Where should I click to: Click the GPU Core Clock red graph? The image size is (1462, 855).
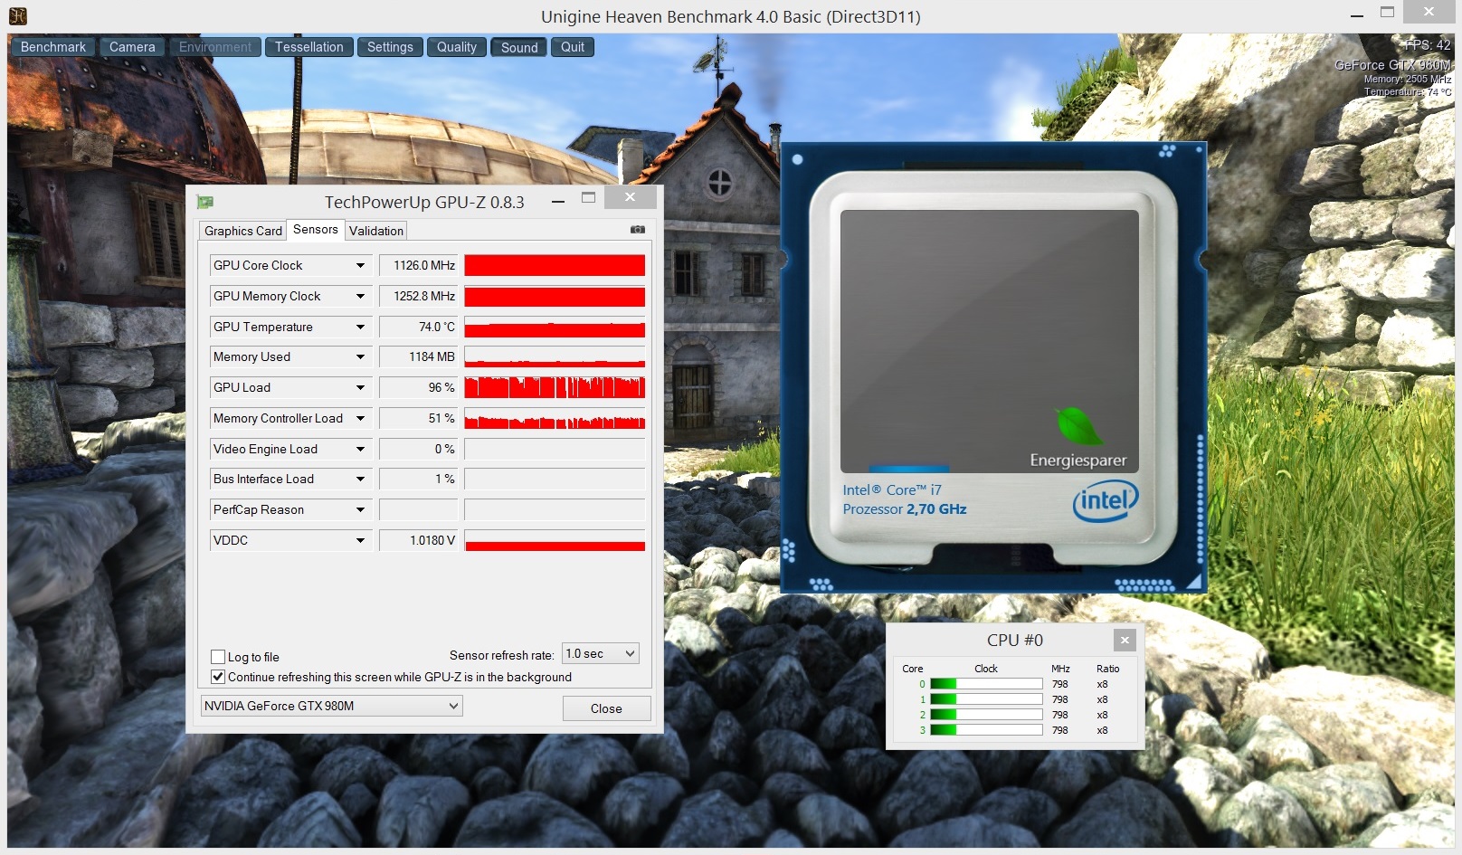[x=555, y=265]
